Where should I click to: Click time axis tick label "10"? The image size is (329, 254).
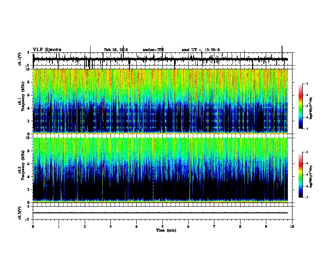[292, 227]
